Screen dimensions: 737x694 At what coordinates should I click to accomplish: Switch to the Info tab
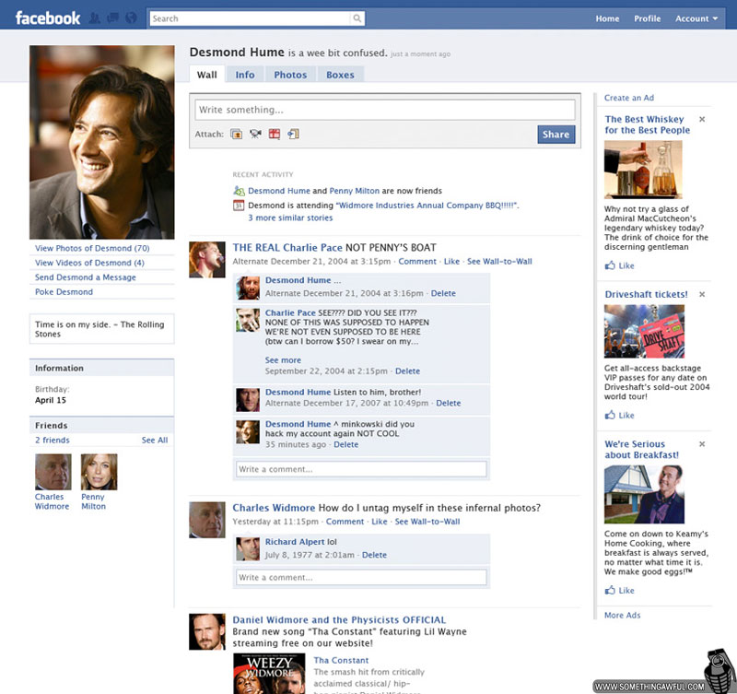pyautogui.click(x=245, y=75)
